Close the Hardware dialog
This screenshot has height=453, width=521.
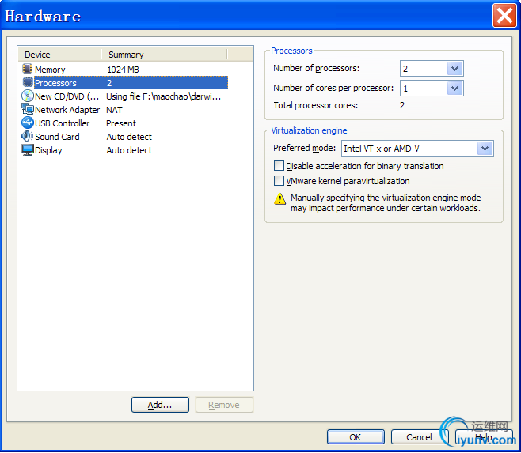tap(504, 16)
